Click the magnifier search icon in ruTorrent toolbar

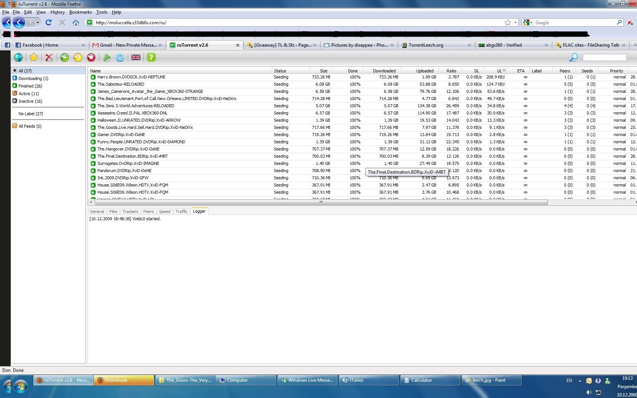[x=574, y=57]
